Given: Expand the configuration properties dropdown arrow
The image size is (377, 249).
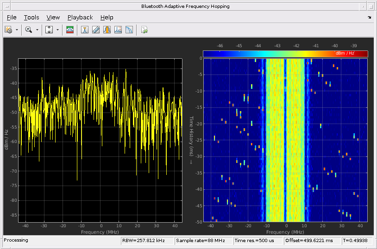Looking at the screenshot, I should coord(17,30).
